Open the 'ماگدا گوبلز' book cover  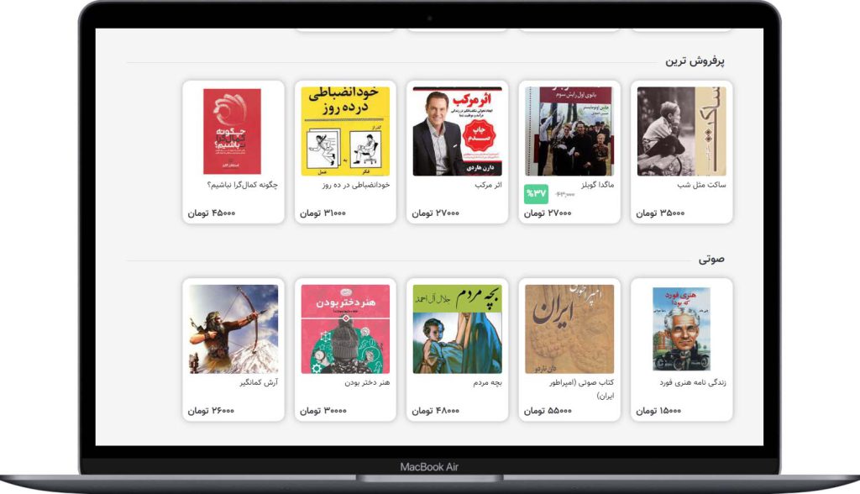pyautogui.click(x=569, y=131)
